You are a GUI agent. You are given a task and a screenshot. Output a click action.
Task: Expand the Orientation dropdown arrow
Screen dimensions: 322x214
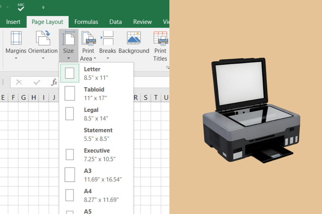[43, 58]
